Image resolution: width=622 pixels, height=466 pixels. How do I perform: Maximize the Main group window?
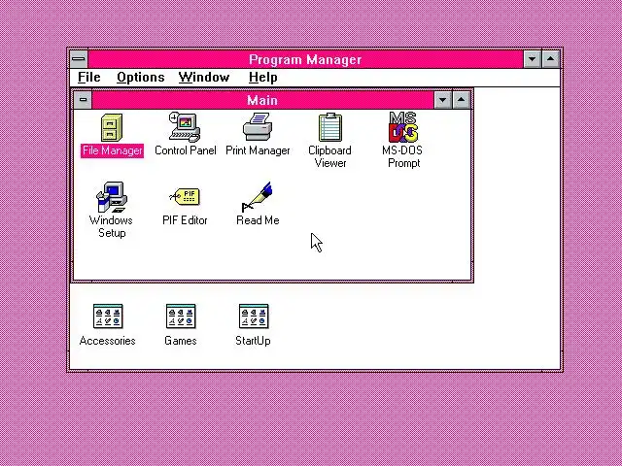point(461,100)
